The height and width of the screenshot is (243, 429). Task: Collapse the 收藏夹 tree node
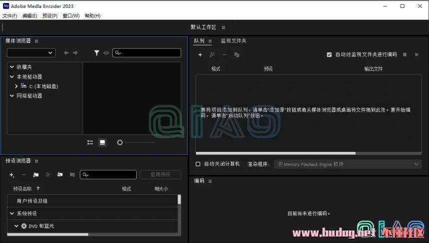(12, 67)
